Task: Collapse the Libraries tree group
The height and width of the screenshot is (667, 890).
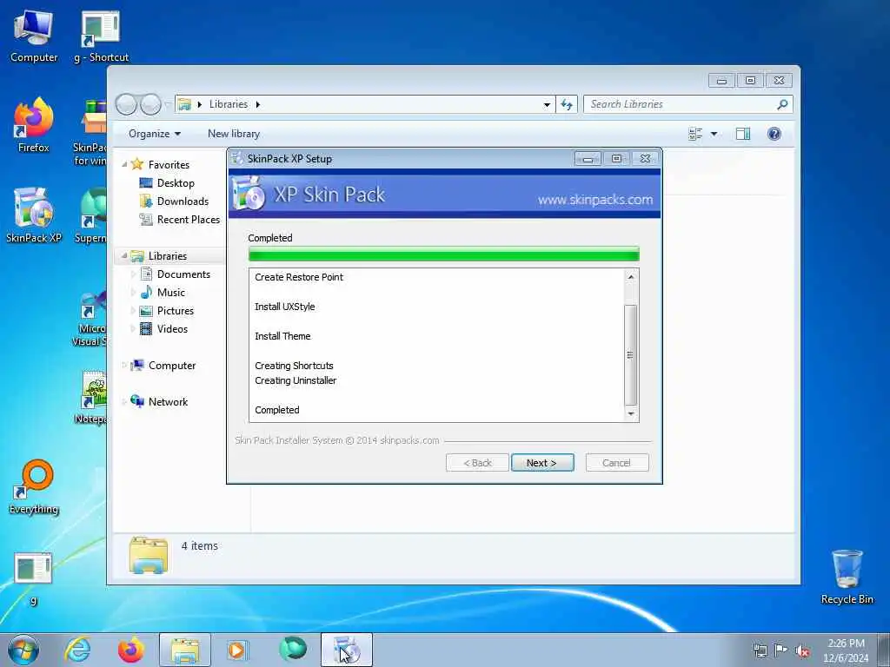Action: pos(124,256)
